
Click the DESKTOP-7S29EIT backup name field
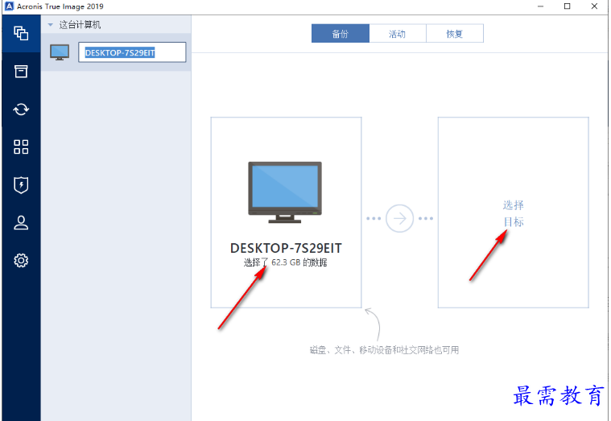132,52
